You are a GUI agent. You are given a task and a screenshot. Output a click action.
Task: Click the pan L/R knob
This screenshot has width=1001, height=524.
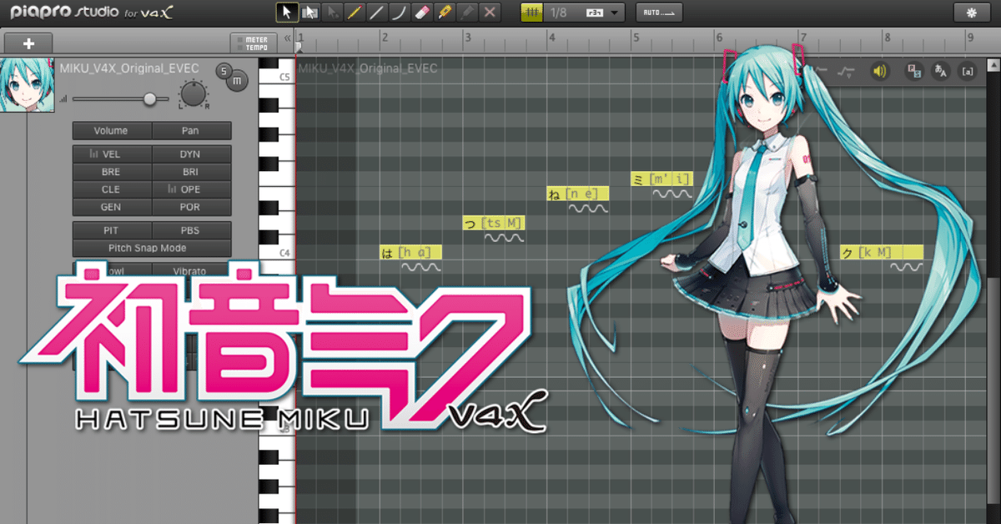pos(194,94)
